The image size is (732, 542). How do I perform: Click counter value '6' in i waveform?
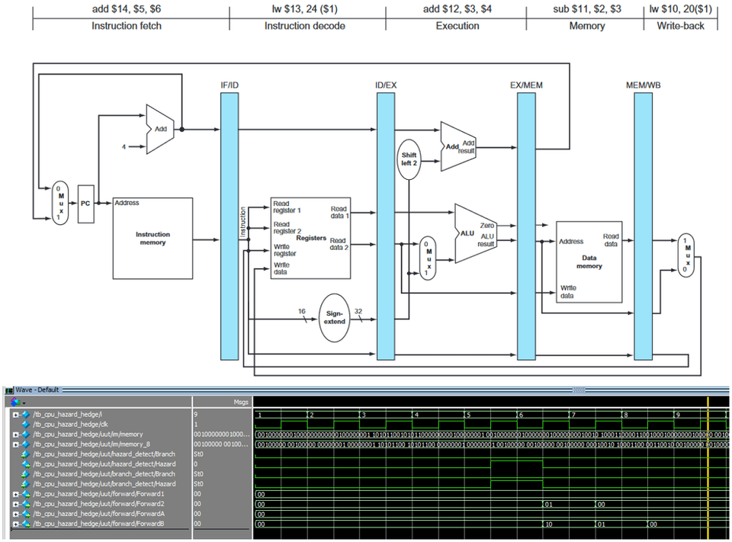521,415
